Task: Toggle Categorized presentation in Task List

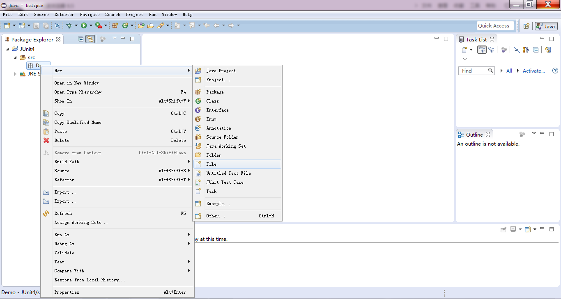Action: (482, 50)
